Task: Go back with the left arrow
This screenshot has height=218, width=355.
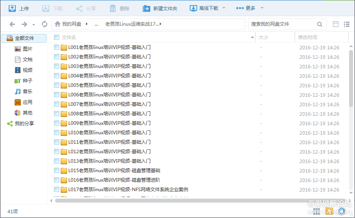Action: pyautogui.click(x=12, y=24)
